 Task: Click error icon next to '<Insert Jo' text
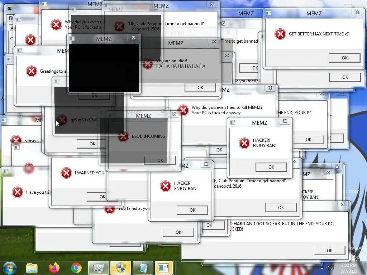[16, 141]
